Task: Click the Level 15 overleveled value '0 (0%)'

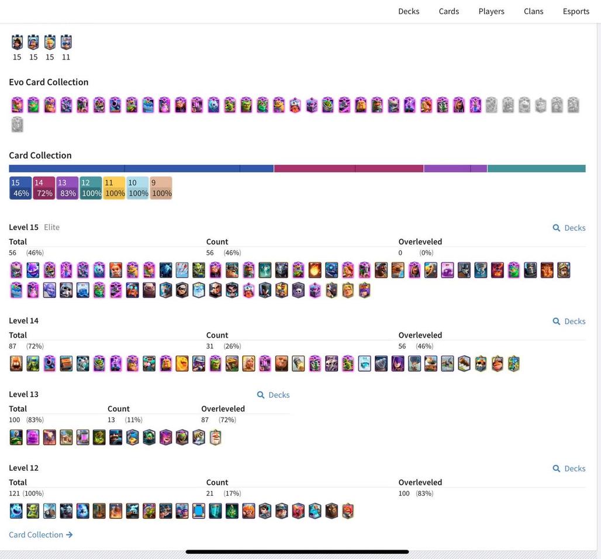Action: (416, 253)
